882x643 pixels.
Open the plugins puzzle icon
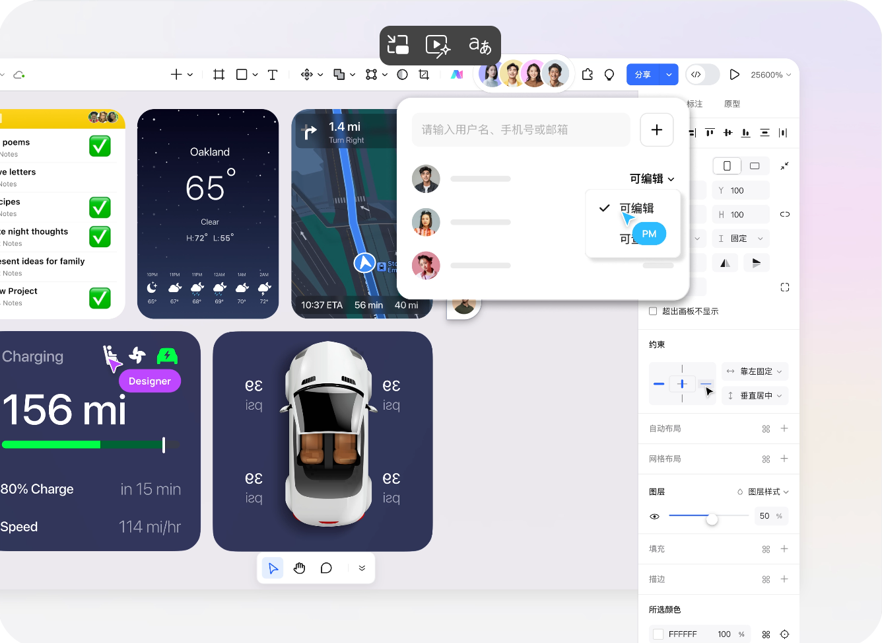pyautogui.click(x=588, y=75)
